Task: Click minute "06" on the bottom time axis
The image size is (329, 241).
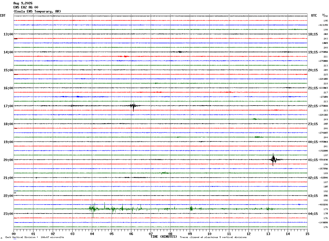Action: 131,234
